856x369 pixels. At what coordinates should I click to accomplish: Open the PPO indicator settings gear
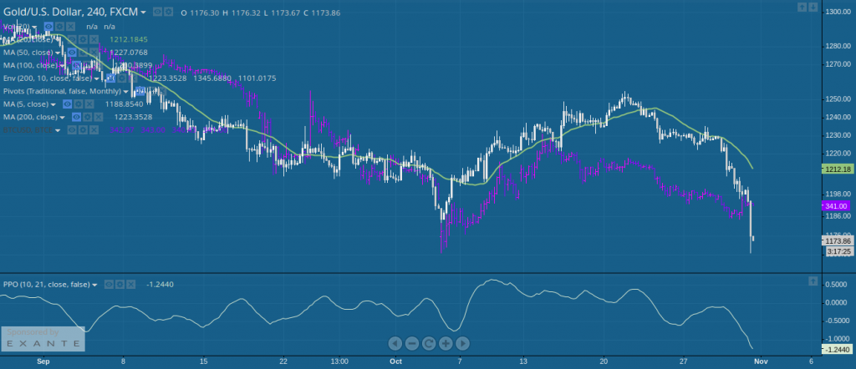(x=119, y=285)
